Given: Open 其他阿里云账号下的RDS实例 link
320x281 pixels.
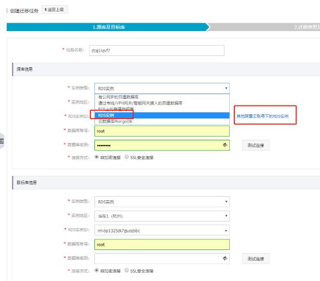Looking at the screenshot, I should [266, 116].
